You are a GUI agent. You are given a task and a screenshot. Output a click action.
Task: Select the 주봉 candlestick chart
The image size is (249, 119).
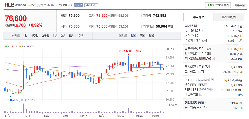pyautogui.click(x=142, y=36)
